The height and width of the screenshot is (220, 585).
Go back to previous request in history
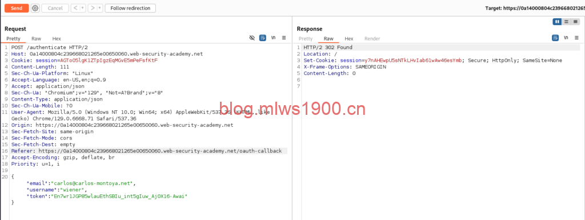click(75, 8)
